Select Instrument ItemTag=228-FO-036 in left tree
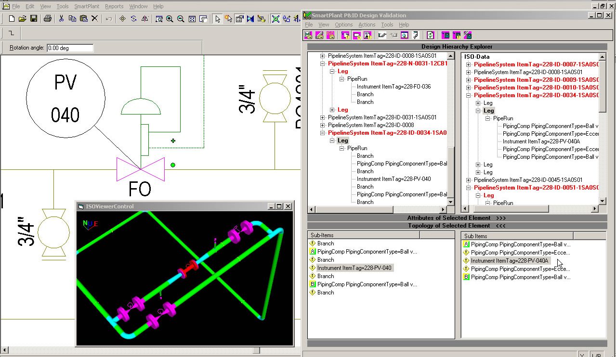The image size is (616, 357). tap(394, 87)
